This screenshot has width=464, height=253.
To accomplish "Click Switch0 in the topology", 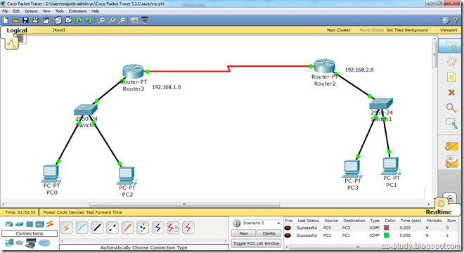I will point(86,110).
